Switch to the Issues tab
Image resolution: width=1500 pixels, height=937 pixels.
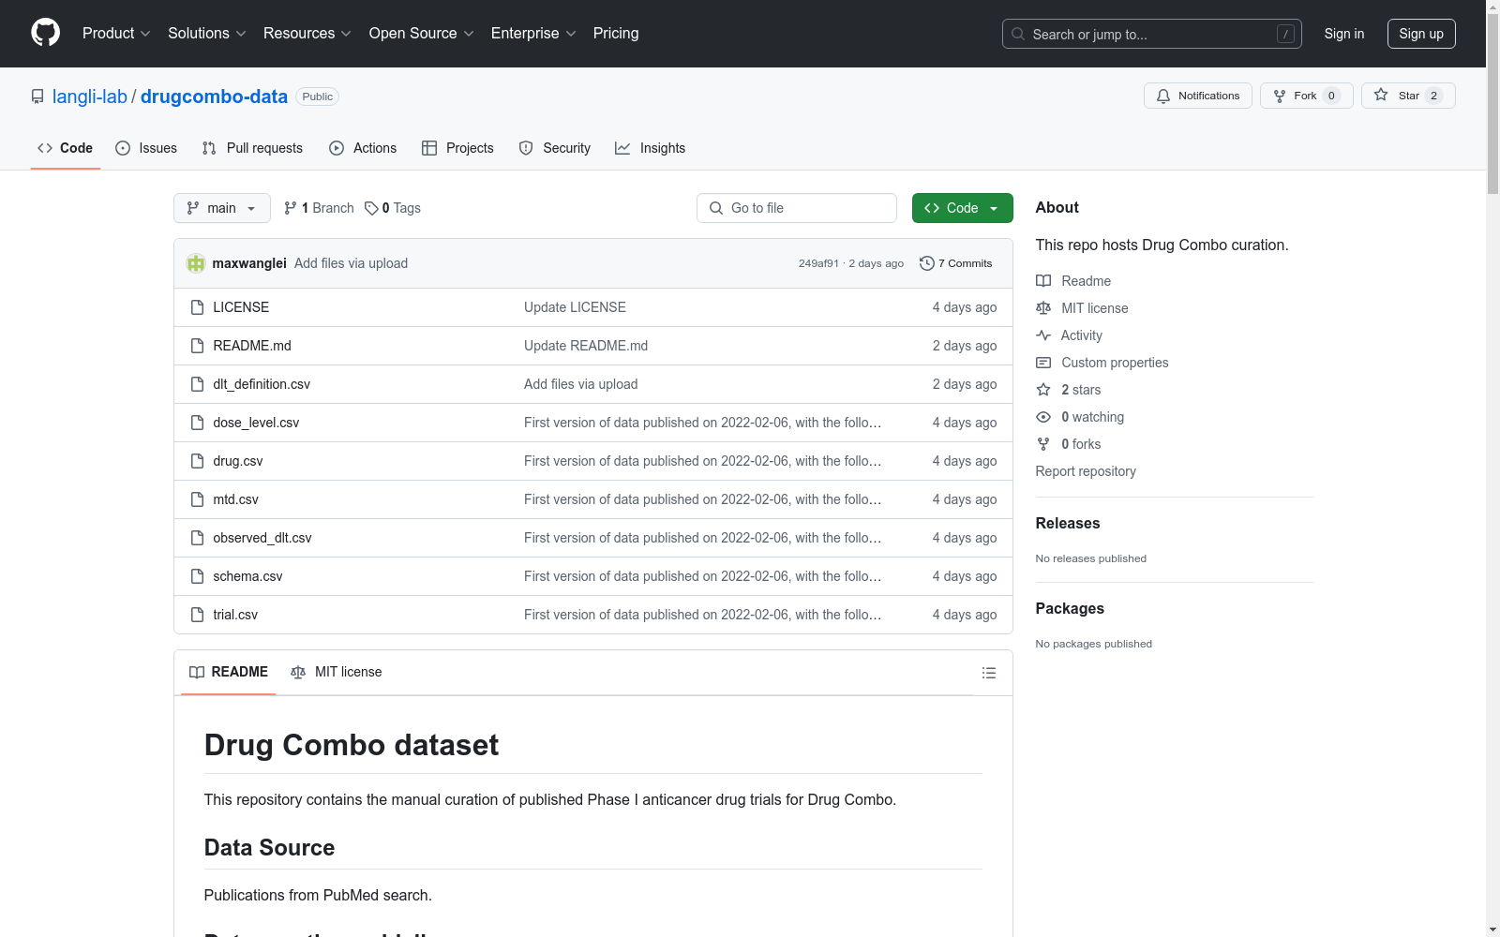(146, 148)
